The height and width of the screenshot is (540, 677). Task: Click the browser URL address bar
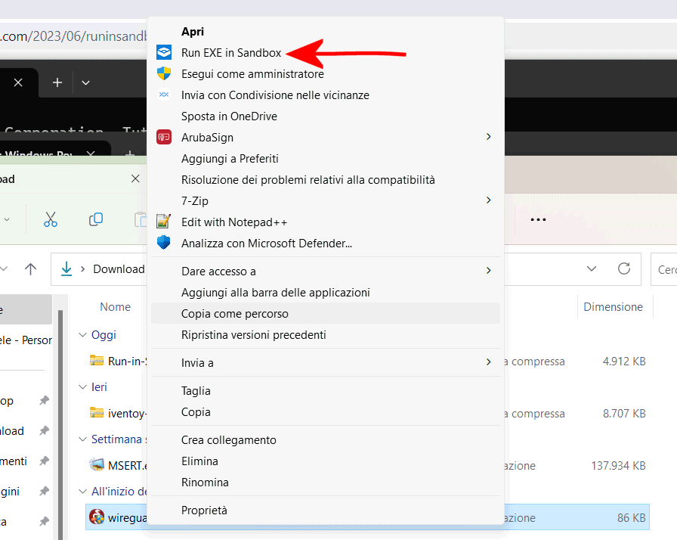[x=73, y=36]
